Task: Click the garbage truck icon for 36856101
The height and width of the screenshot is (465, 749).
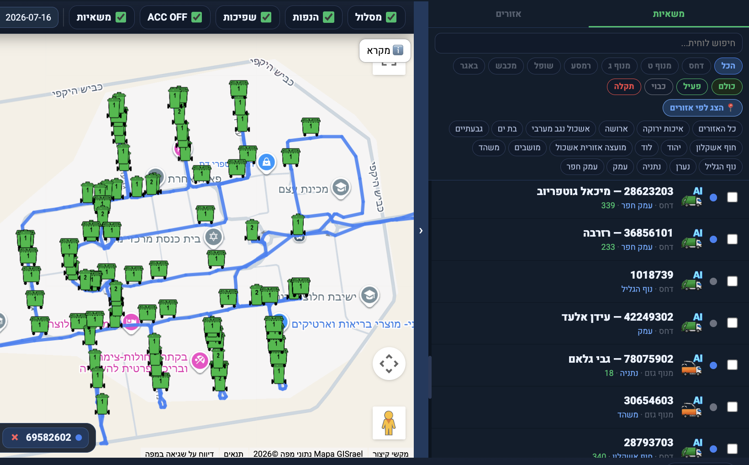Action: [x=691, y=243]
